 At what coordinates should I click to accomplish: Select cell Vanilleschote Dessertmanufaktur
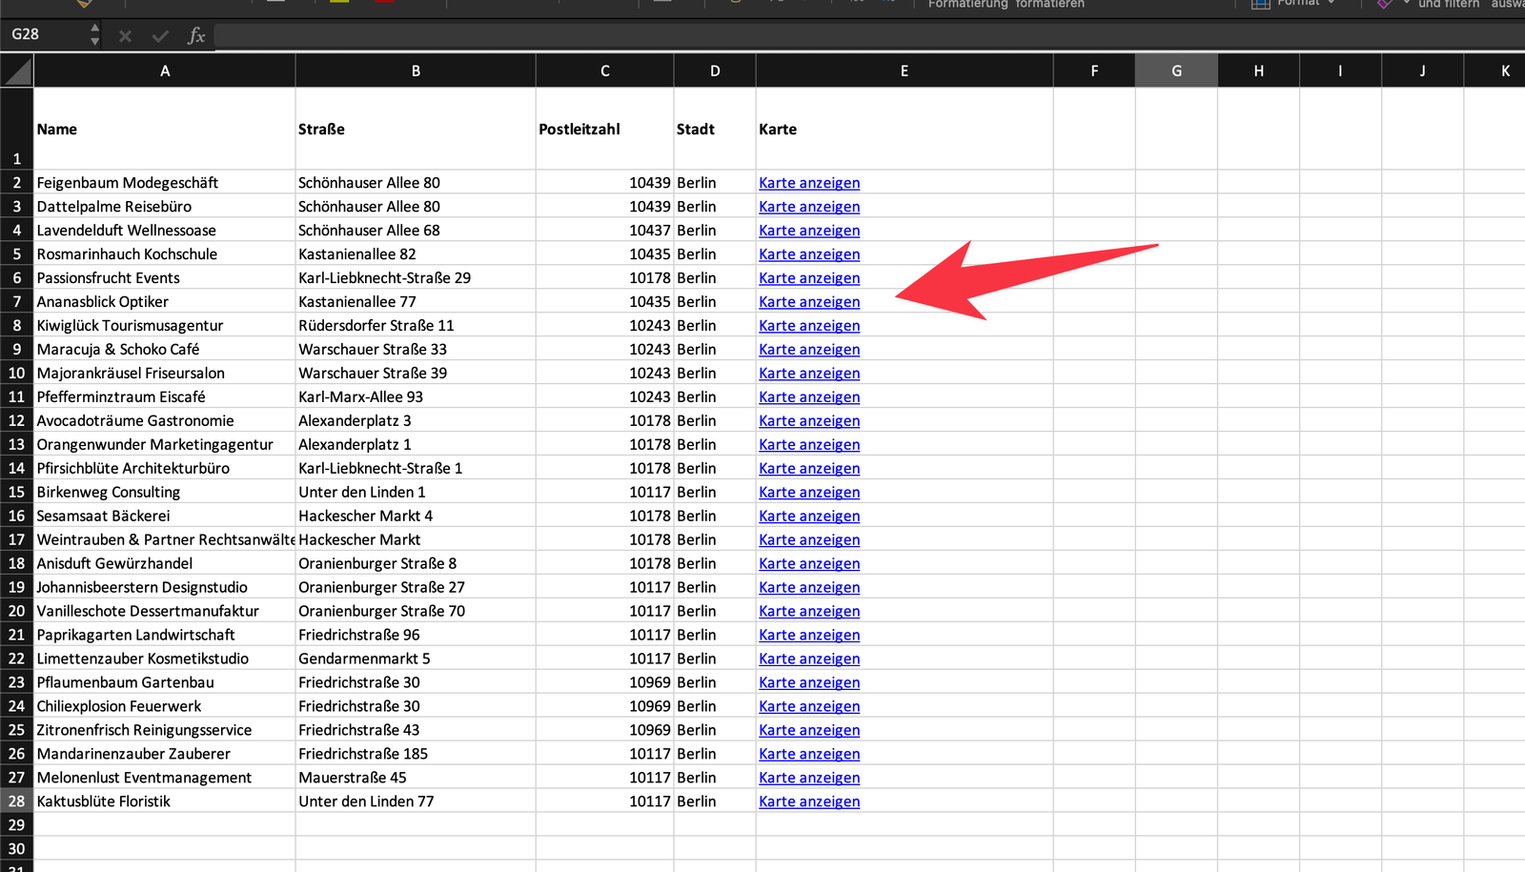point(165,611)
